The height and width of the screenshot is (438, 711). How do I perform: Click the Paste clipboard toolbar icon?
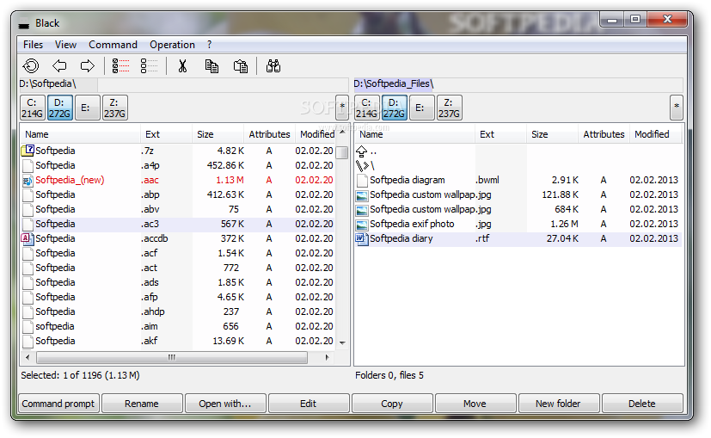[x=241, y=65]
